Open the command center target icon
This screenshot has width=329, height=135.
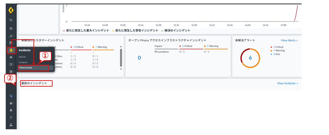point(11,28)
